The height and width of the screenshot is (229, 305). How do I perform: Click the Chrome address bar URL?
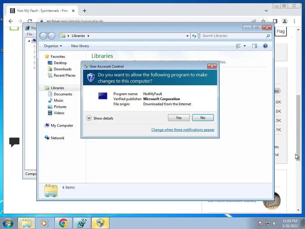[x=75, y=21]
